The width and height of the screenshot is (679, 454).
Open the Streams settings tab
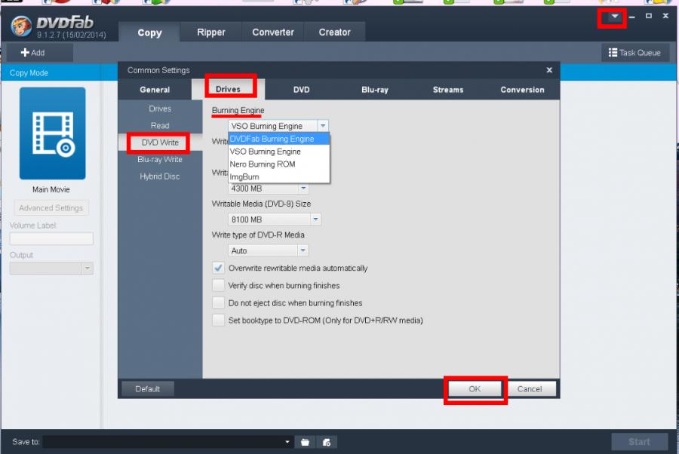(x=448, y=90)
